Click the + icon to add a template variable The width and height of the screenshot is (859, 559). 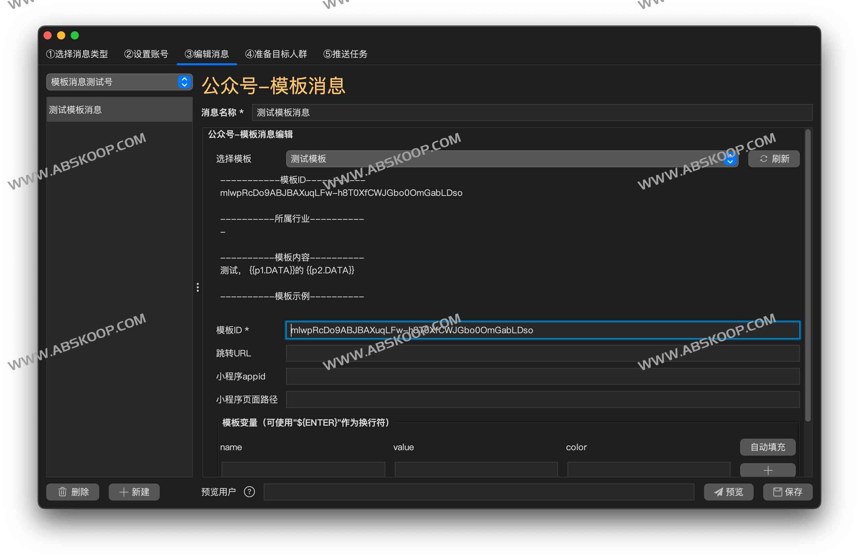pos(767,470)
